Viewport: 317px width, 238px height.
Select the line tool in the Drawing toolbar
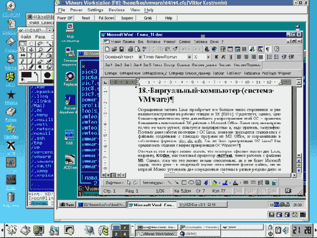(170, 182)
